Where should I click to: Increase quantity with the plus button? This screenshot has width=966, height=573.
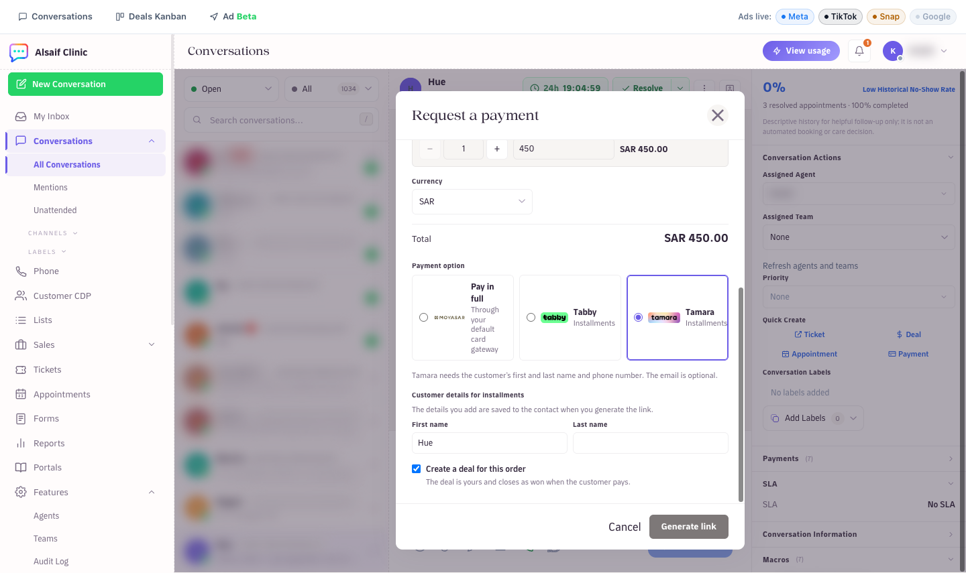(496, 149)
